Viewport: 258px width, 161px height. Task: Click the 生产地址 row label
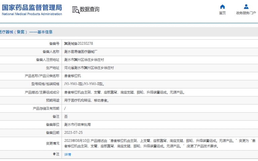(53, 68)
